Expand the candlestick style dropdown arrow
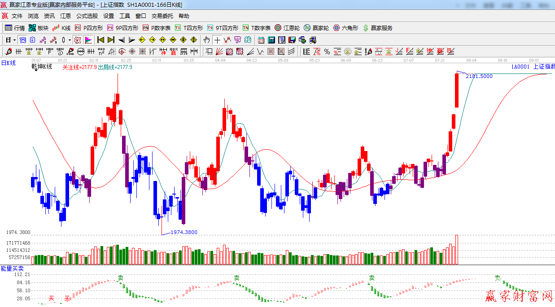Image resolution: width=555 pixels, height=307 pixels. pyautogui.click(x=70, y=40)
